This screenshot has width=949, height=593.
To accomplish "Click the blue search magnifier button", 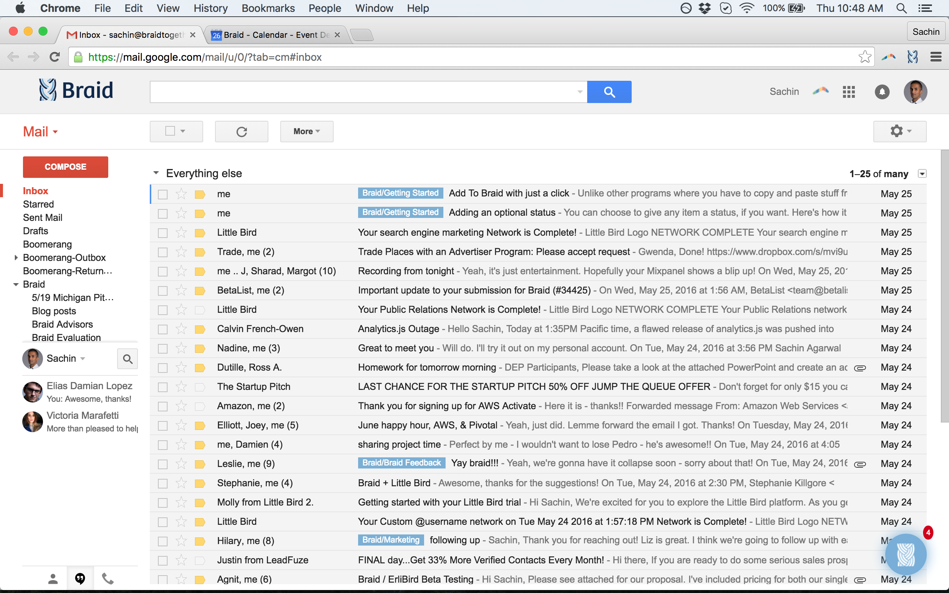I will (609, 92).
